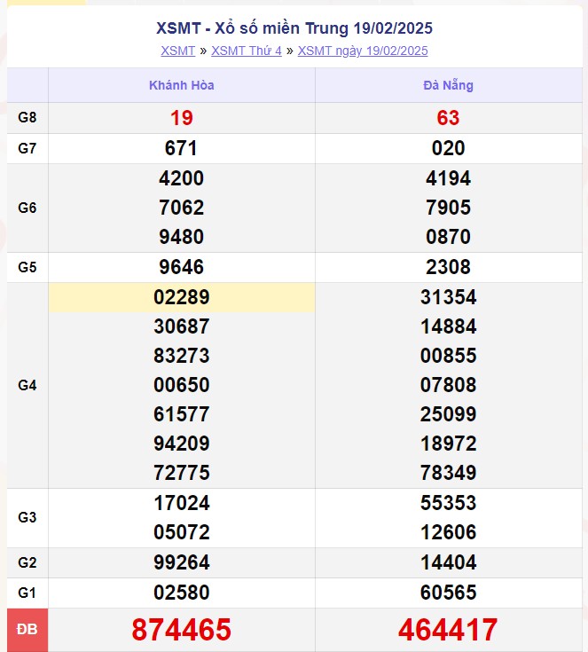Click the Khánh Hòa column header
The width and height of the screenshot is (588, 652).
tap(182, 85)
